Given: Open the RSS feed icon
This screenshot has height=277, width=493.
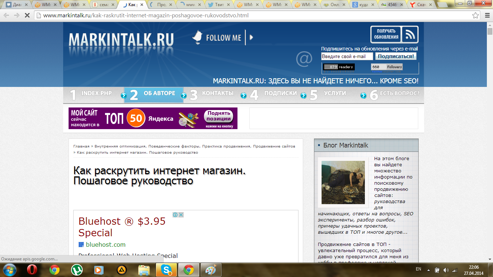Looking at the screenshot, I should point(410,35).
